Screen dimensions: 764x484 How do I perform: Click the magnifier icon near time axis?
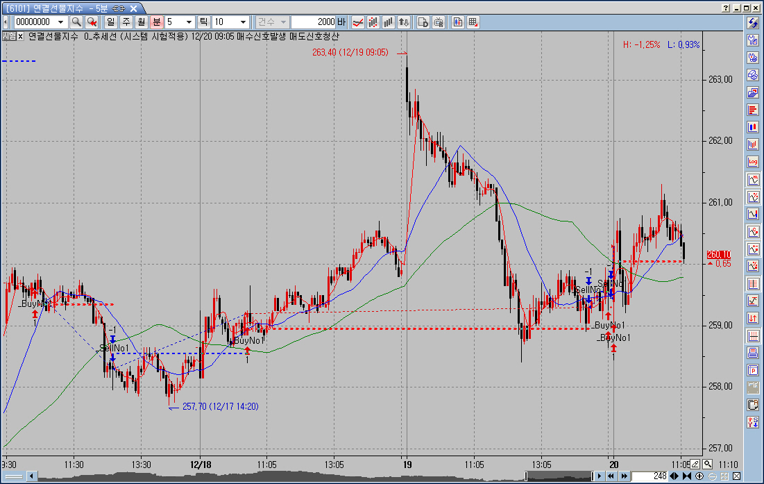click(708, 465)
